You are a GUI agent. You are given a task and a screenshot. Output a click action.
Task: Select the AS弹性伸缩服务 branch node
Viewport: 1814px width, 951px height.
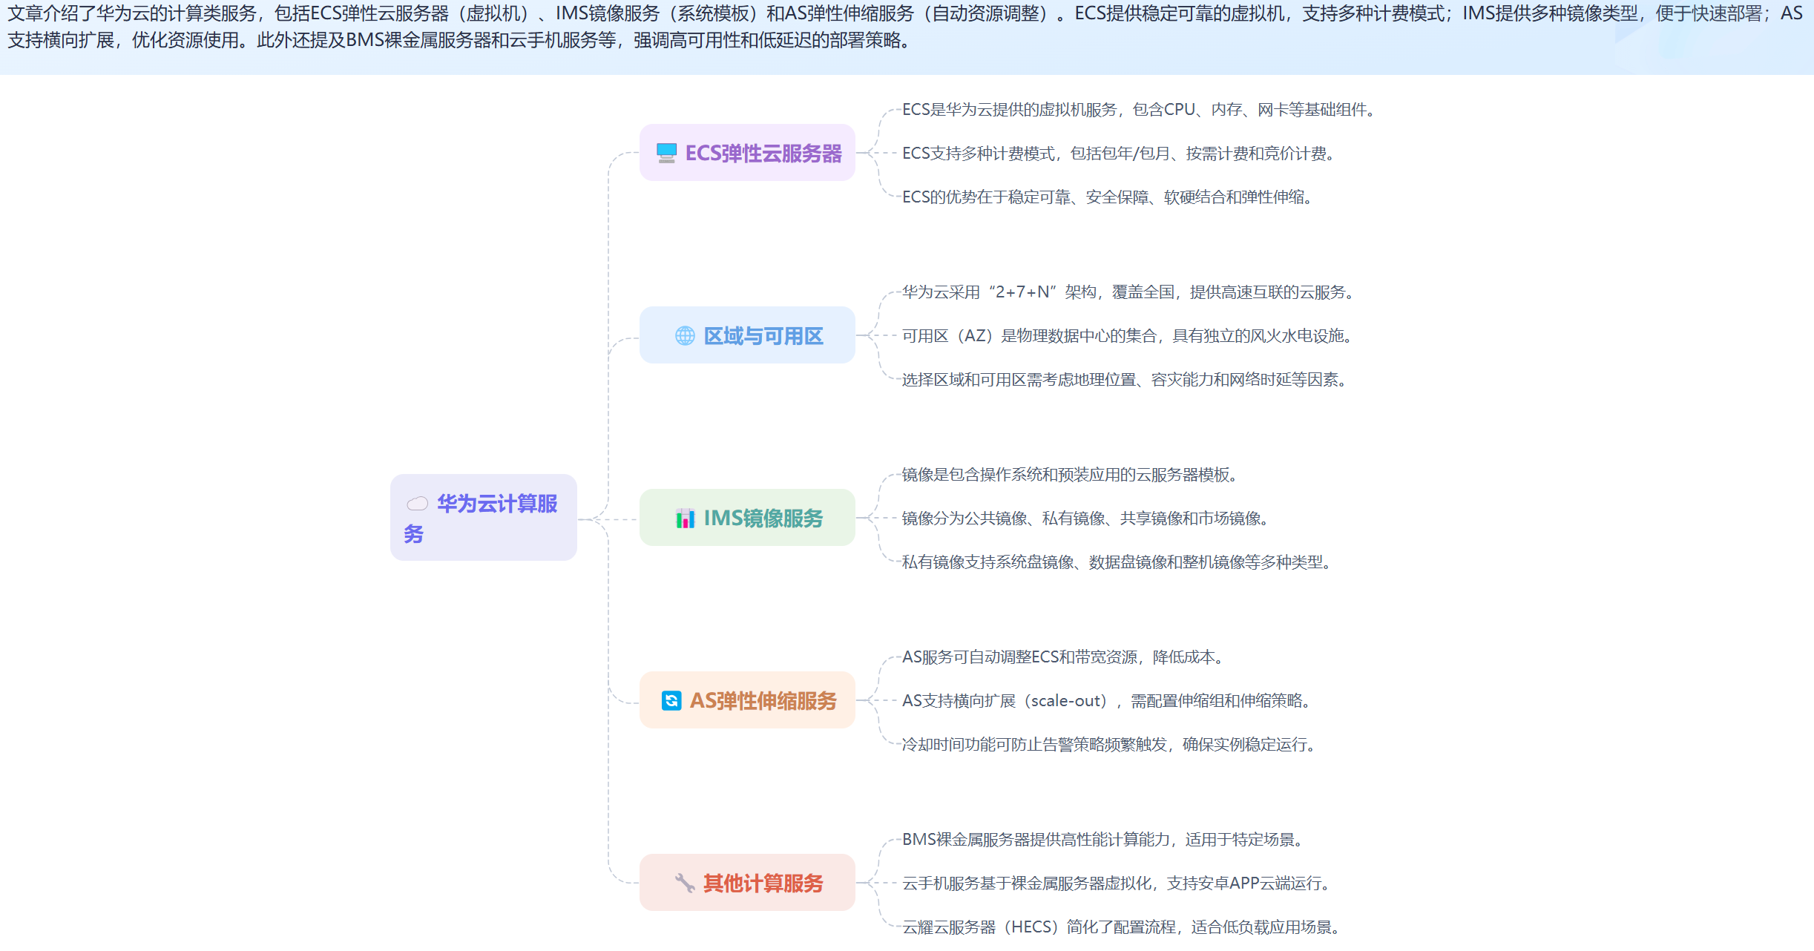pos(763,700)
